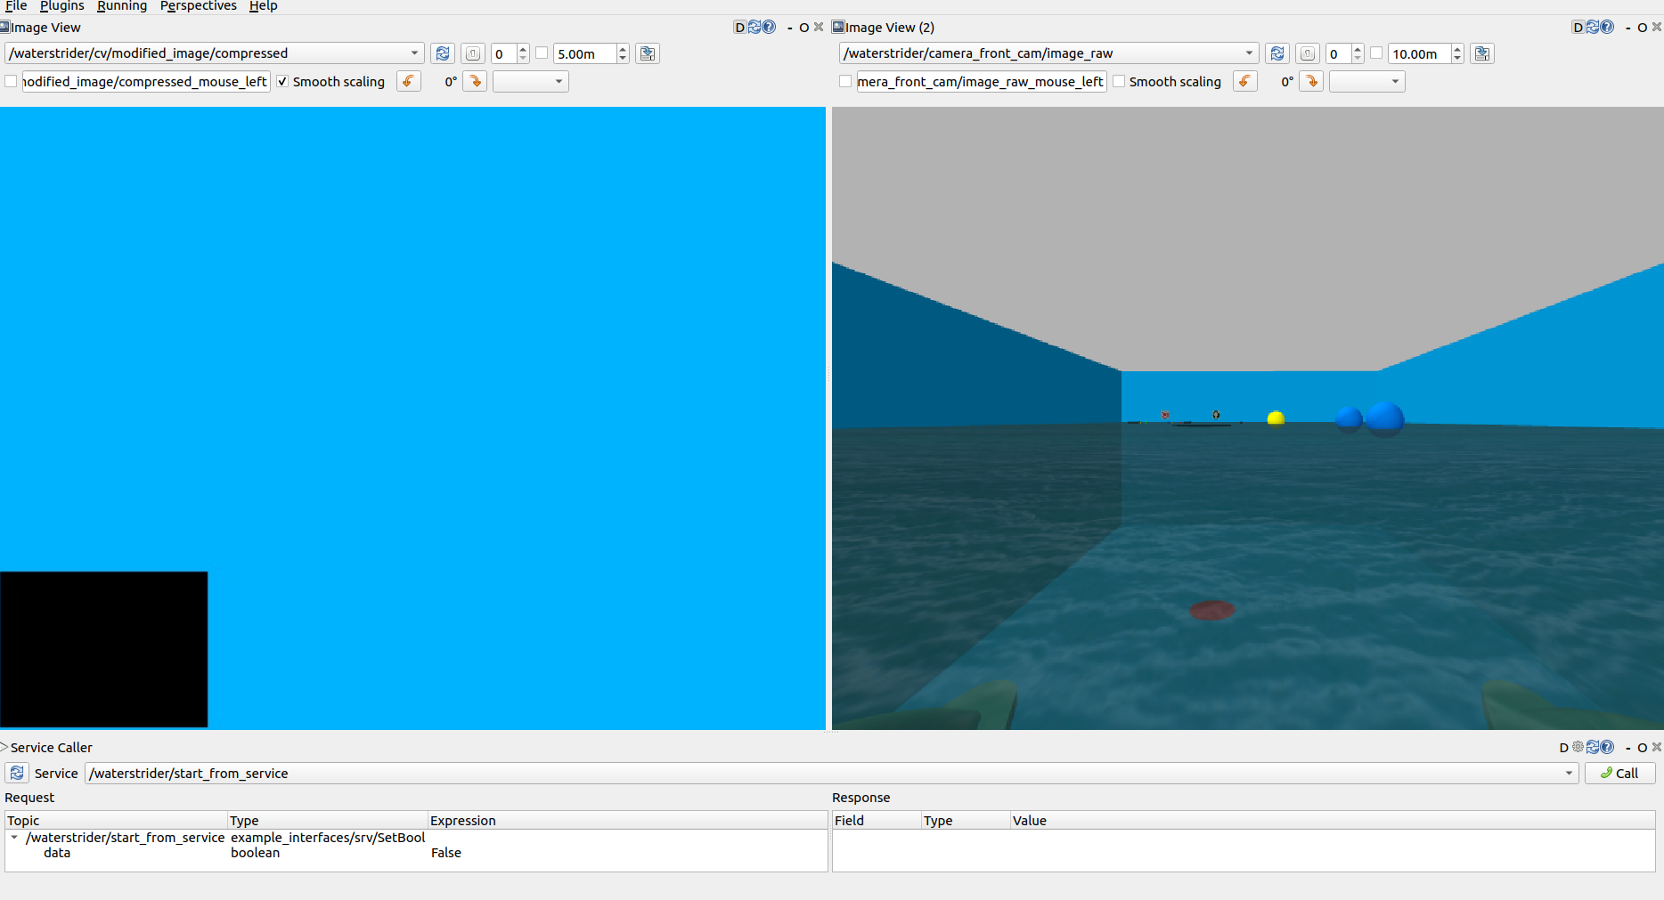Open the Help menu
The image size is (1664, 900).
264,6
